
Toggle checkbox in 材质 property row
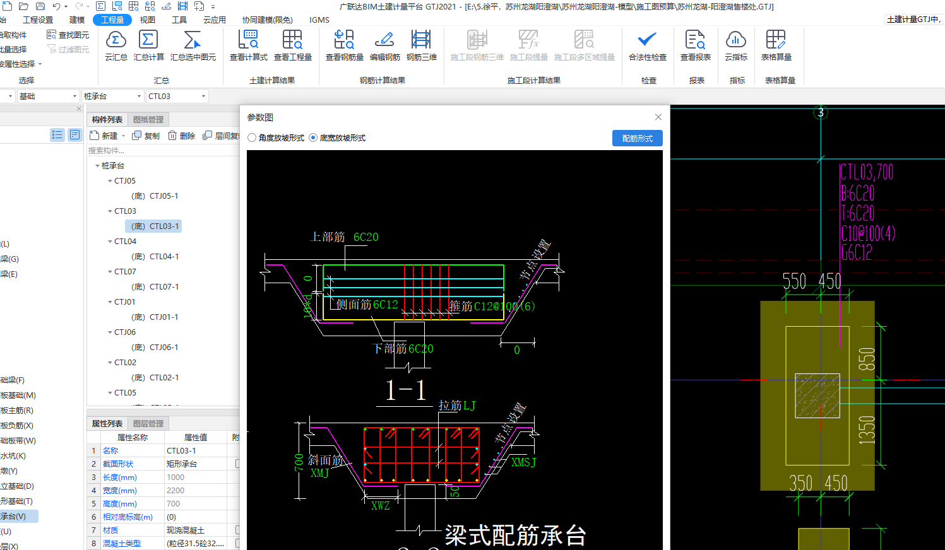pyautogui.click(x=237, y=530)
